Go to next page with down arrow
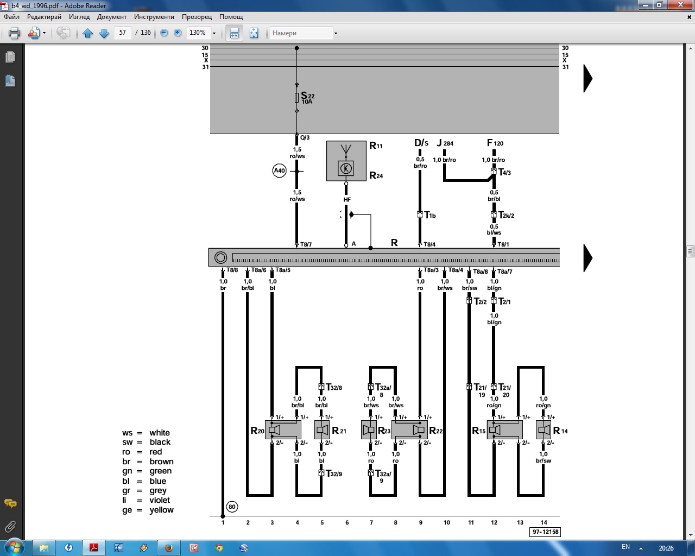Image resolution: width=695 pixels, height=556 pixels. tap(104, 34)
